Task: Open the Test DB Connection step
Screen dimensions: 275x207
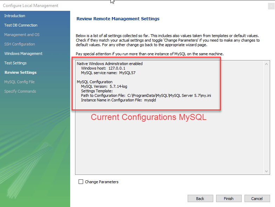Action: 21,25
